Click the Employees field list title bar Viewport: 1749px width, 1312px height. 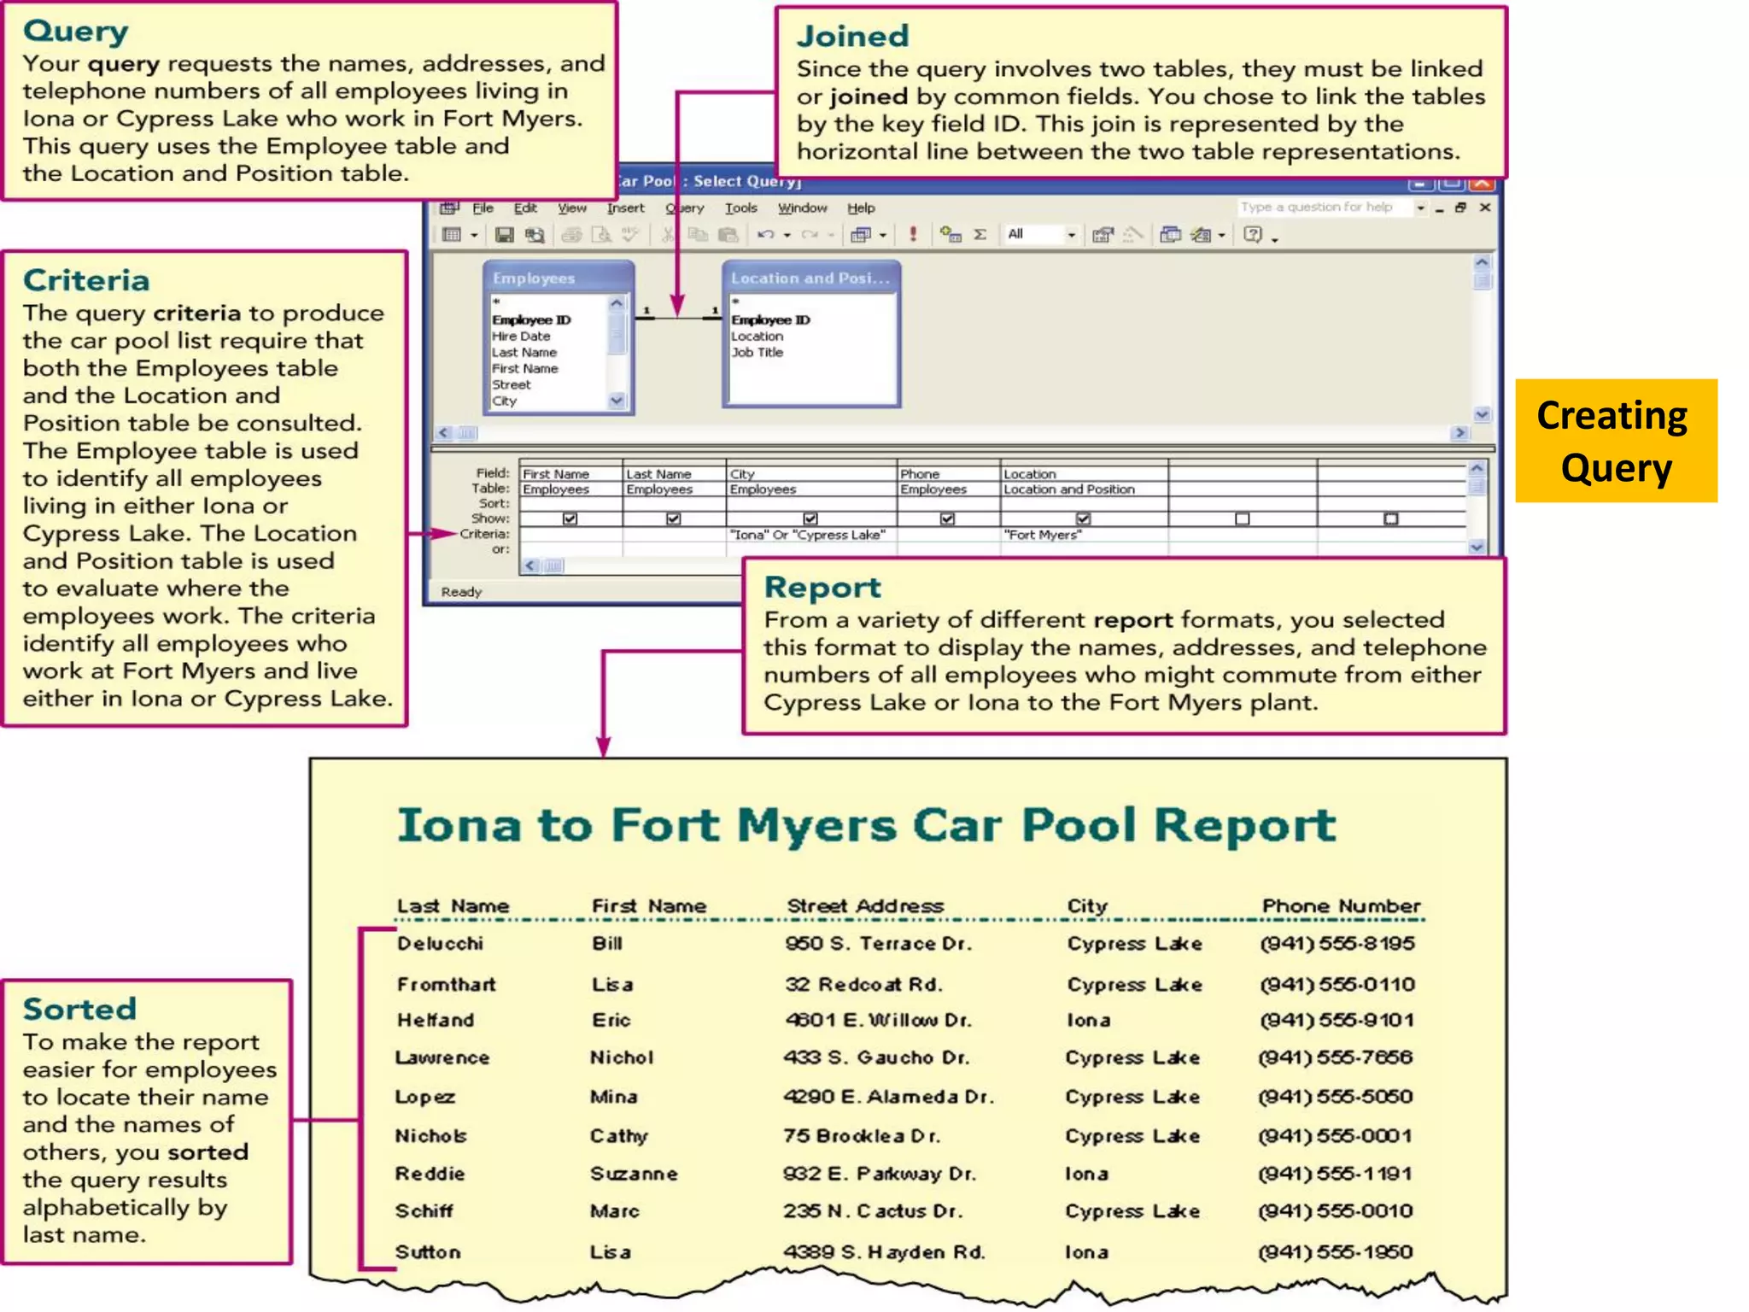point(559,278)
